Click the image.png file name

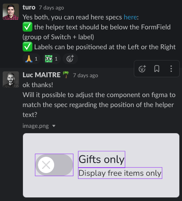coord(36,126)
